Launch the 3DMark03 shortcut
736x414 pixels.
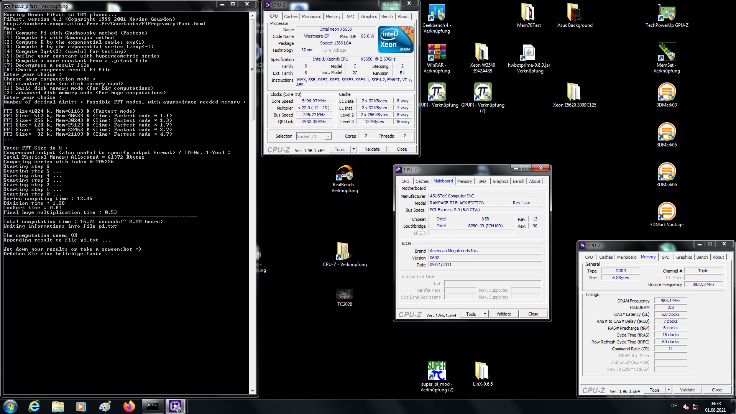pyautogui.click(x=667, y=95)
